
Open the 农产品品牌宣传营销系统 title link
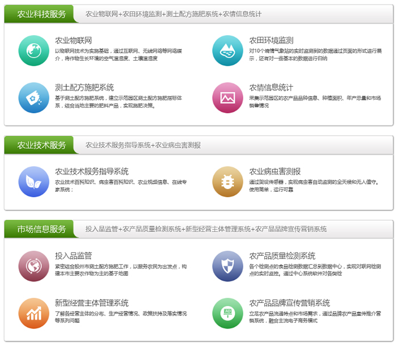(x=289, y=303)
